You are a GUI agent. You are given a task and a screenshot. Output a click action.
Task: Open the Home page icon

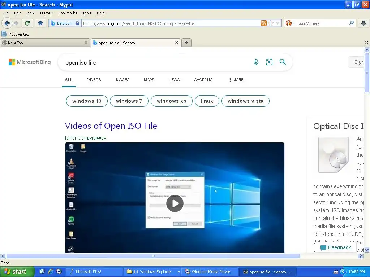[40, 23]
